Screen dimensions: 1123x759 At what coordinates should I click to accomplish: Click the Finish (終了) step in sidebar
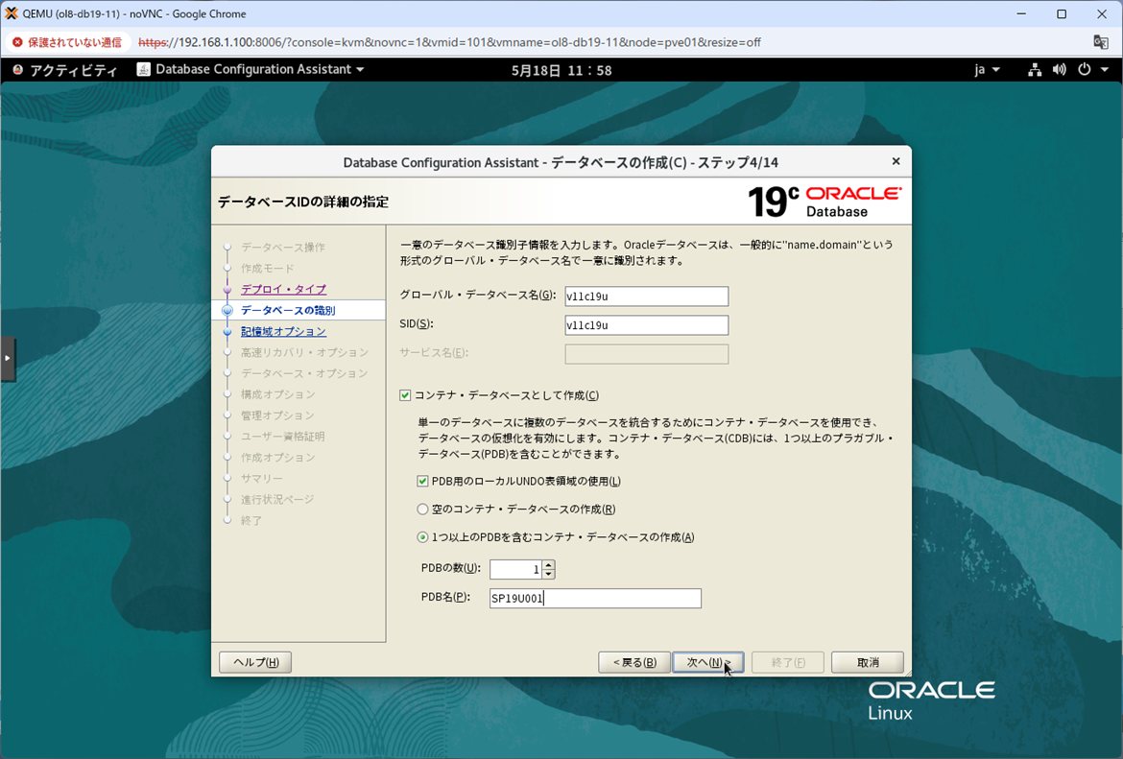251,521
